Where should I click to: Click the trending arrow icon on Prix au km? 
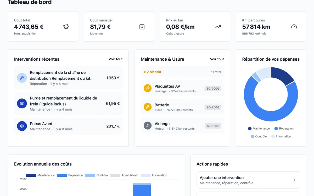coord(218,27)
